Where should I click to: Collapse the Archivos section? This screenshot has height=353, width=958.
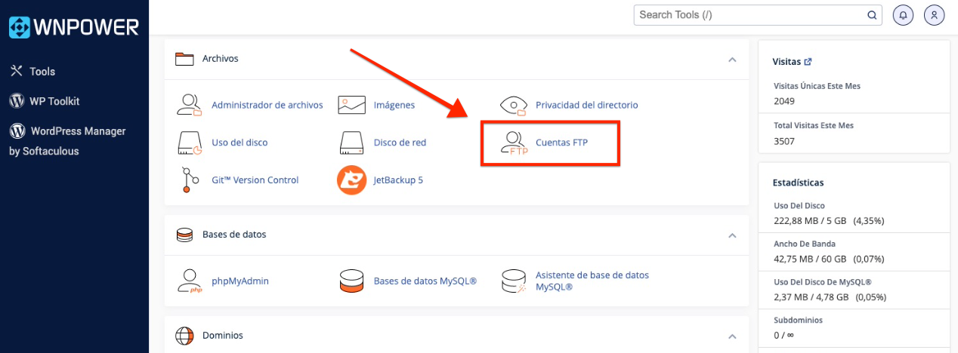point(731,59)
